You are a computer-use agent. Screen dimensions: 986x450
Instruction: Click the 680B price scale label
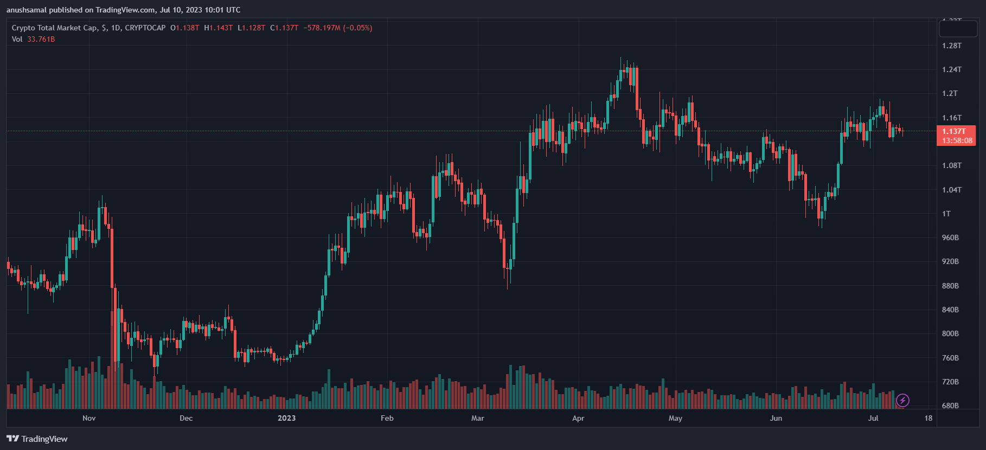tap(950, 406)
